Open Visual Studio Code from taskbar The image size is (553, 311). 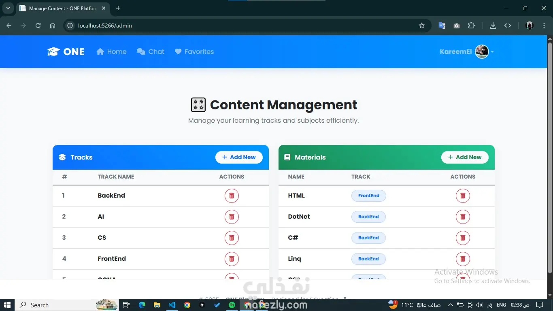pyautogui.click(x=172, y=305)
